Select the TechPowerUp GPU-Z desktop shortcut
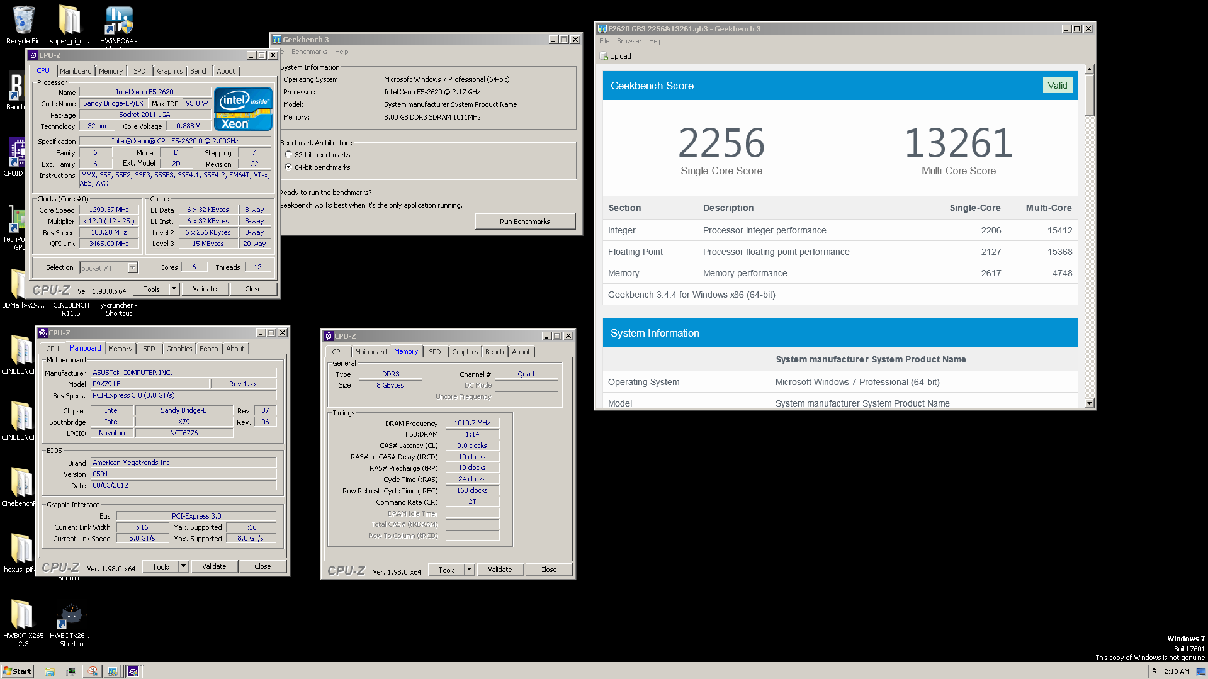 15,227
